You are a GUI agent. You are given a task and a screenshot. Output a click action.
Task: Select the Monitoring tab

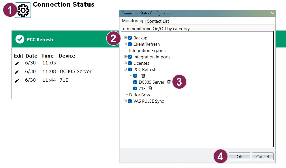tap(132, 21)
